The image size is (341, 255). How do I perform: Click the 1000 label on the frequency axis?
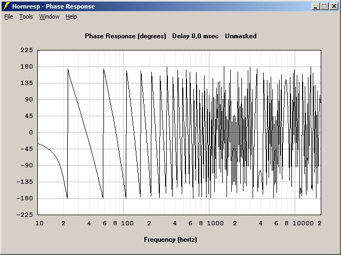[215, 224]
